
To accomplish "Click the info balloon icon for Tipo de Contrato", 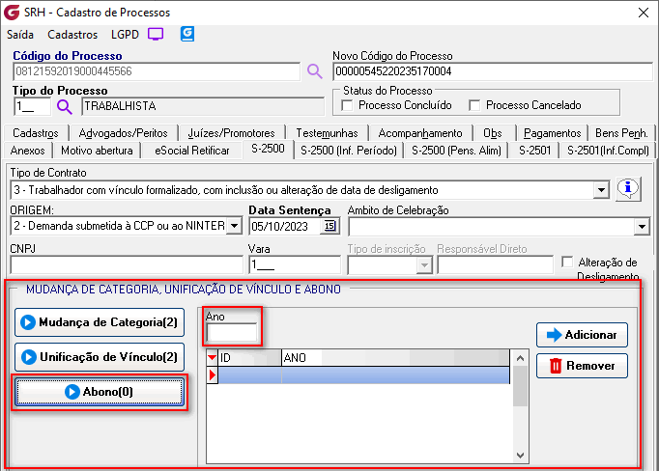I will 628,189.
